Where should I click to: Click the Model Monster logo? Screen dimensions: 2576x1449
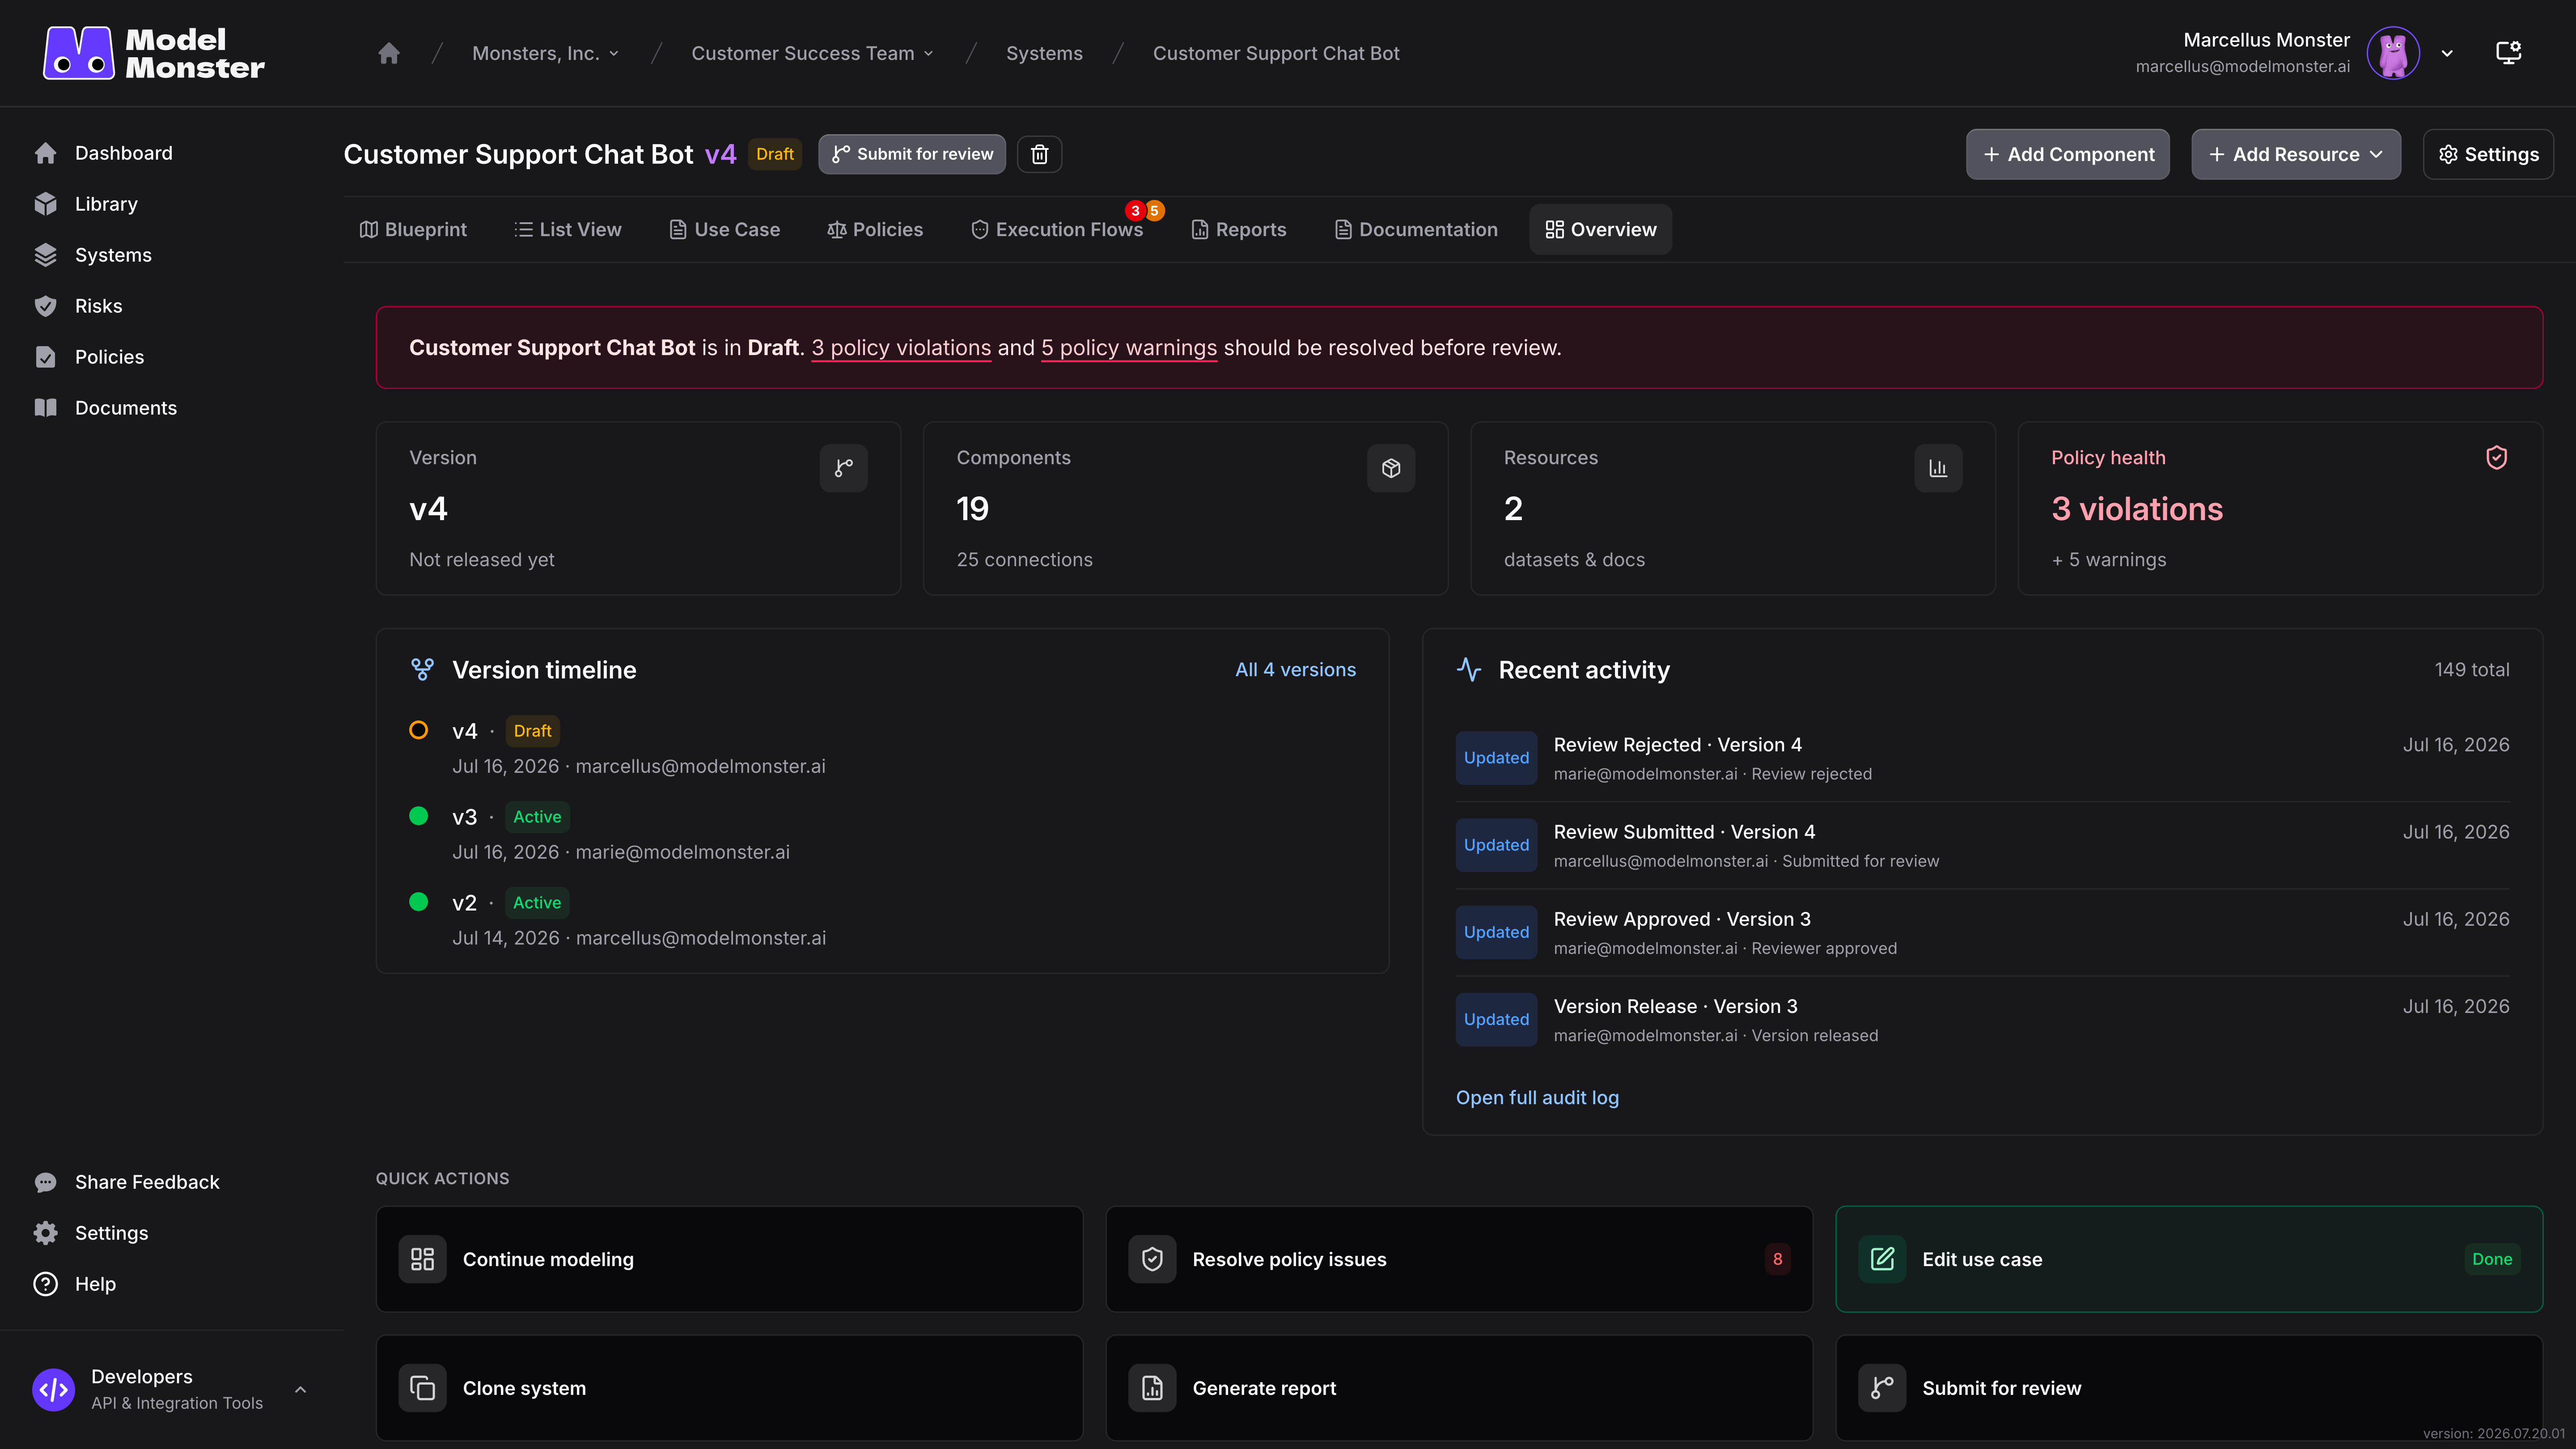point(154,53)
